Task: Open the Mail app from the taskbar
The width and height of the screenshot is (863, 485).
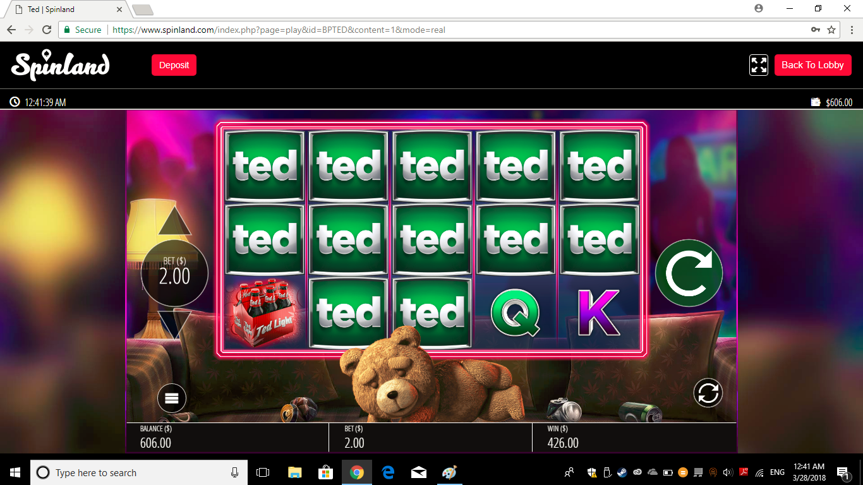Action: (x=418, y=472)
